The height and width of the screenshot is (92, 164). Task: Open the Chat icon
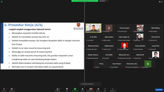point(67,89)
